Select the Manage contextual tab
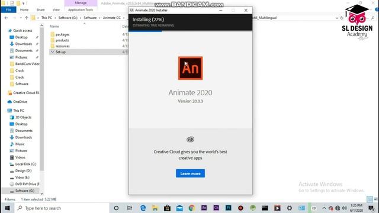The image size is (379, 213). (x=81, y=3)
